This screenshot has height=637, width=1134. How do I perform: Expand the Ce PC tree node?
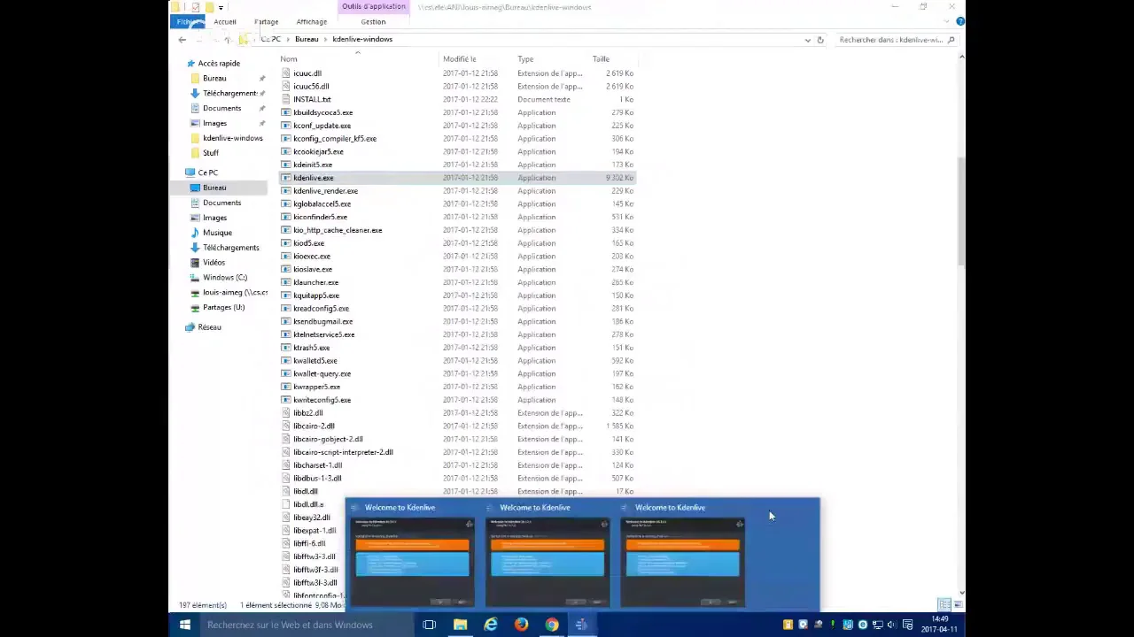click(x=181, y=173)
